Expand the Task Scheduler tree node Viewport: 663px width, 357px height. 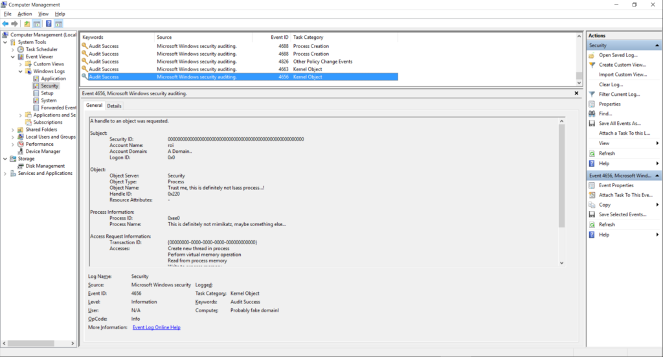13,49
